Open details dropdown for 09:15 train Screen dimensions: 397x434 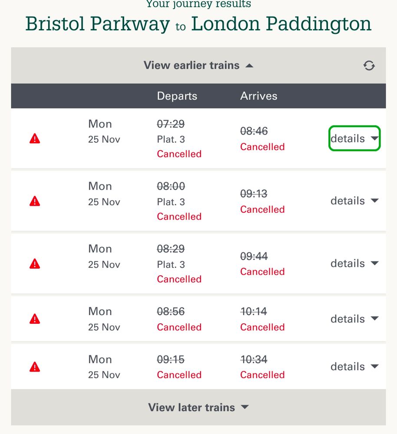click(354, 366)
